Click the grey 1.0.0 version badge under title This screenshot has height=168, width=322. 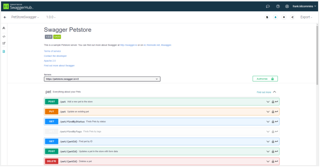click(x=49, y=37)
